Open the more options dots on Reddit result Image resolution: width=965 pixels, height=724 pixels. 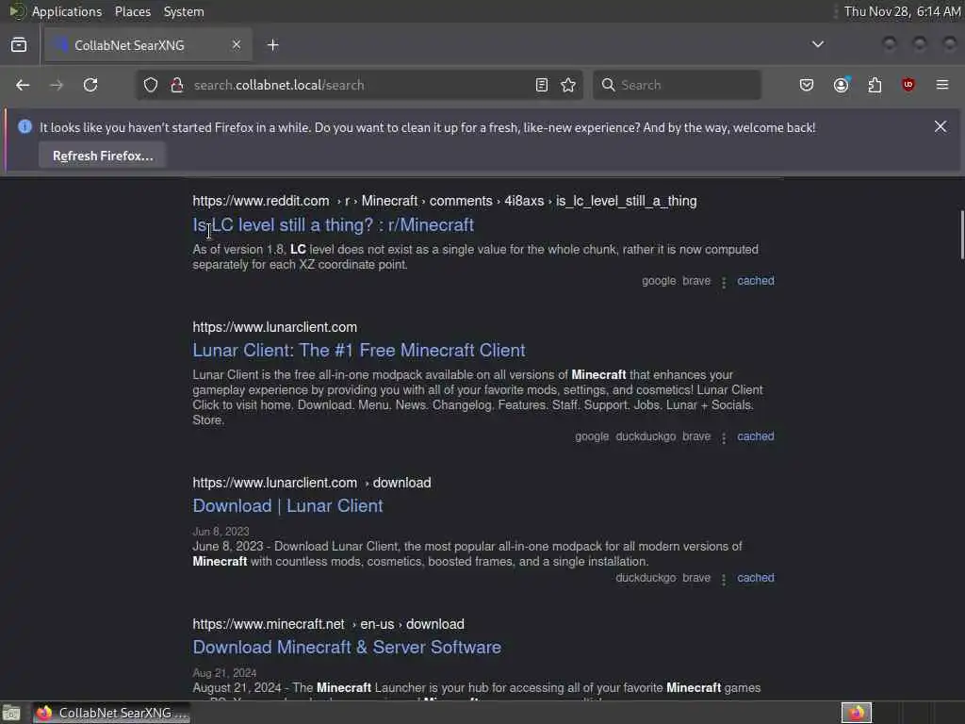click(724, 282)
